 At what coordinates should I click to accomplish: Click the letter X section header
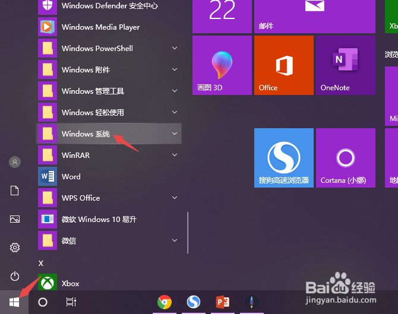(x=41, y=264)
